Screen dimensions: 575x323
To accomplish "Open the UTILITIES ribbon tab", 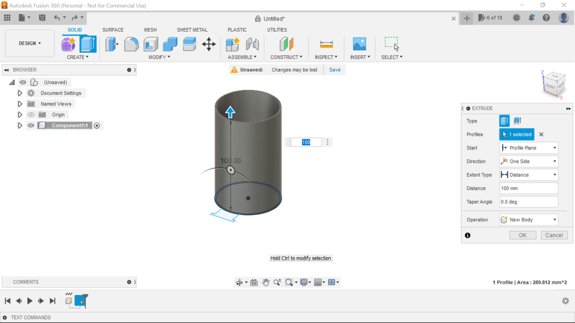I will (277, 30).
